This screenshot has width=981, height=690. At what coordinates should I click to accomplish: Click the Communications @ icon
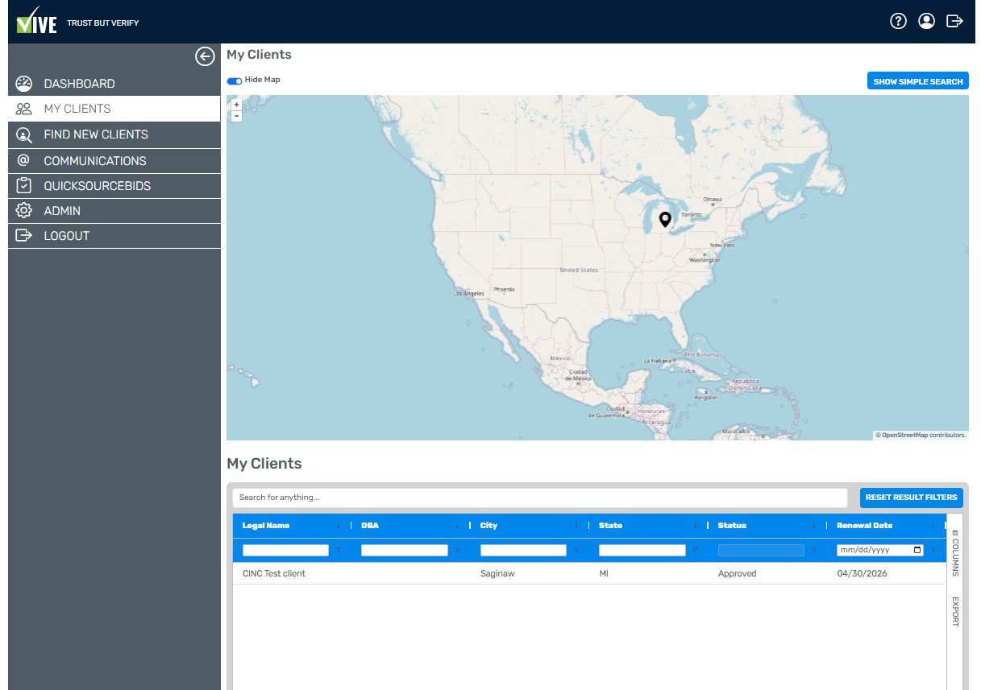24,160
